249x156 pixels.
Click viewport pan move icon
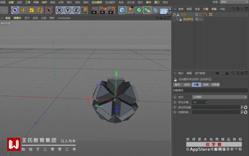(x=157, y=18)
